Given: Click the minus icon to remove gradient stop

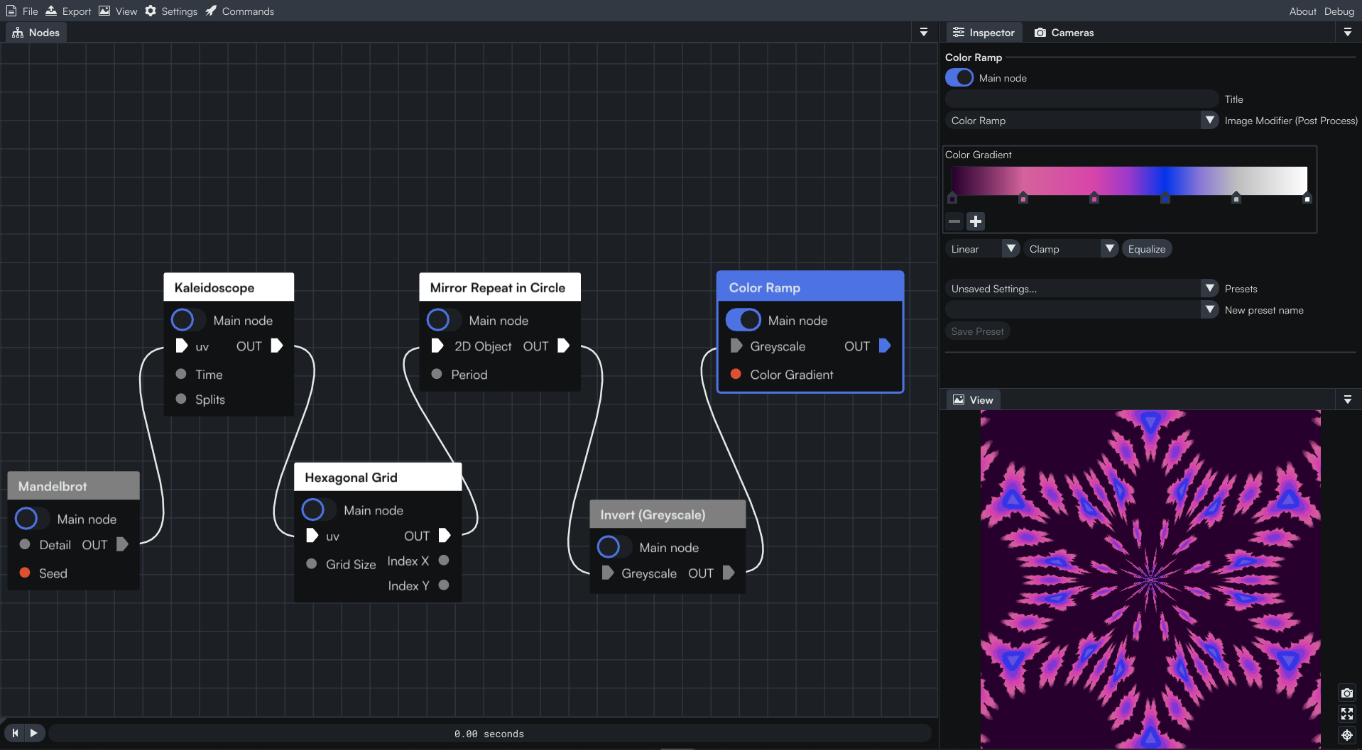Looking at the screenshot, I should click(x=954, y=221).
